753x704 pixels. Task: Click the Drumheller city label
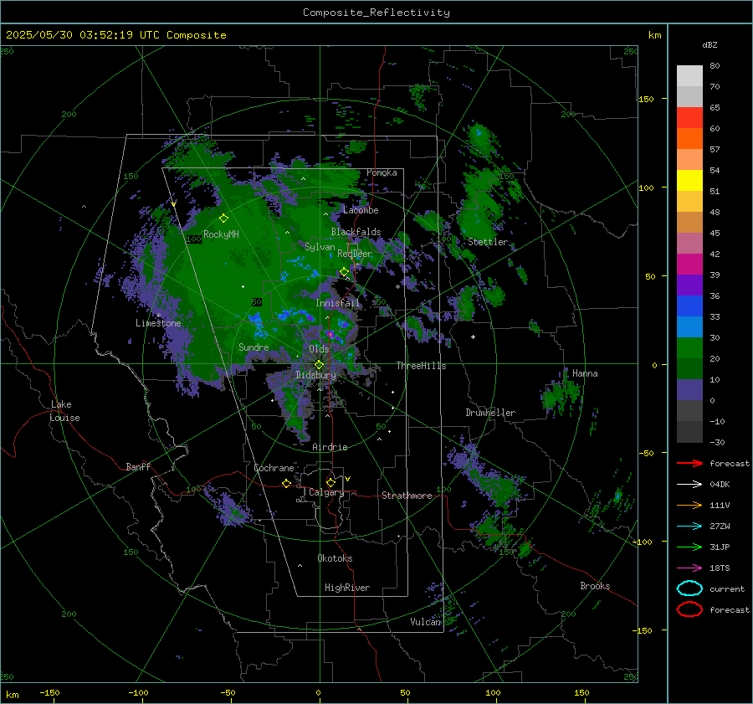pos(490,413)
